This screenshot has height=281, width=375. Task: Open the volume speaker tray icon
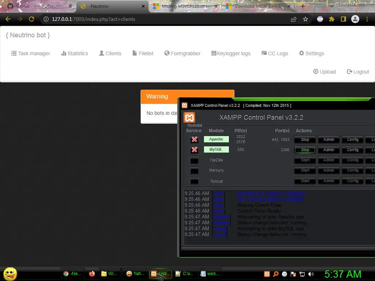click(x=311, y=274)
